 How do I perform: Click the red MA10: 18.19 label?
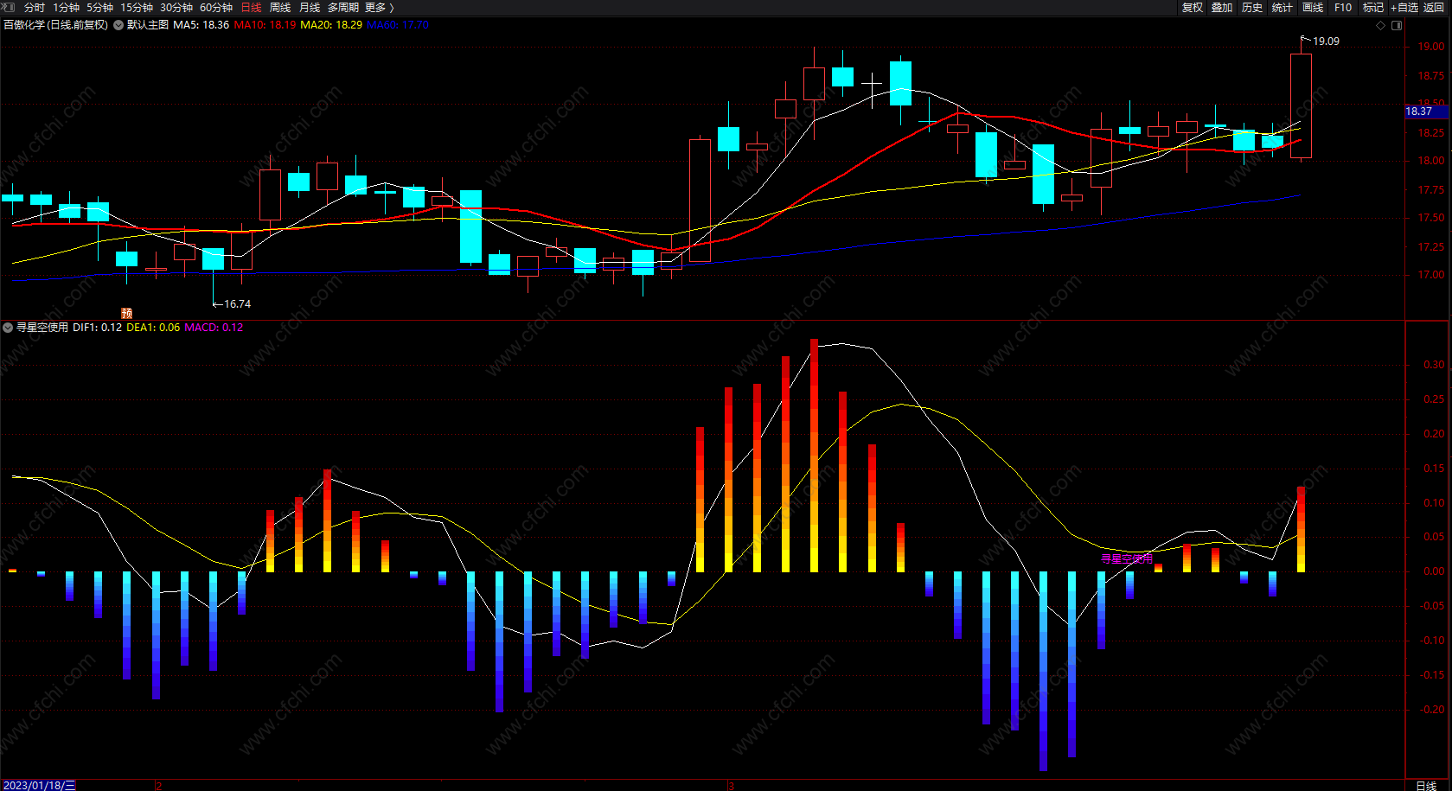pos(265,25)
